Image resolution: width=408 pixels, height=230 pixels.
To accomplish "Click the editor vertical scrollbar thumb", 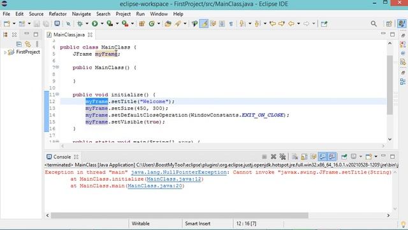I will [x=390, y=85].
